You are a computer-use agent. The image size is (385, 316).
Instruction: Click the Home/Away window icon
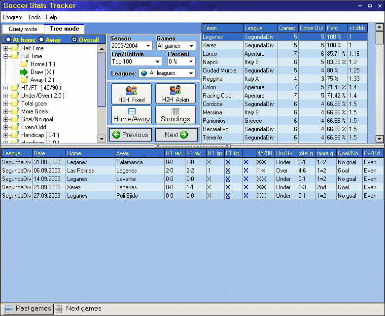click(x=131, y=111)
